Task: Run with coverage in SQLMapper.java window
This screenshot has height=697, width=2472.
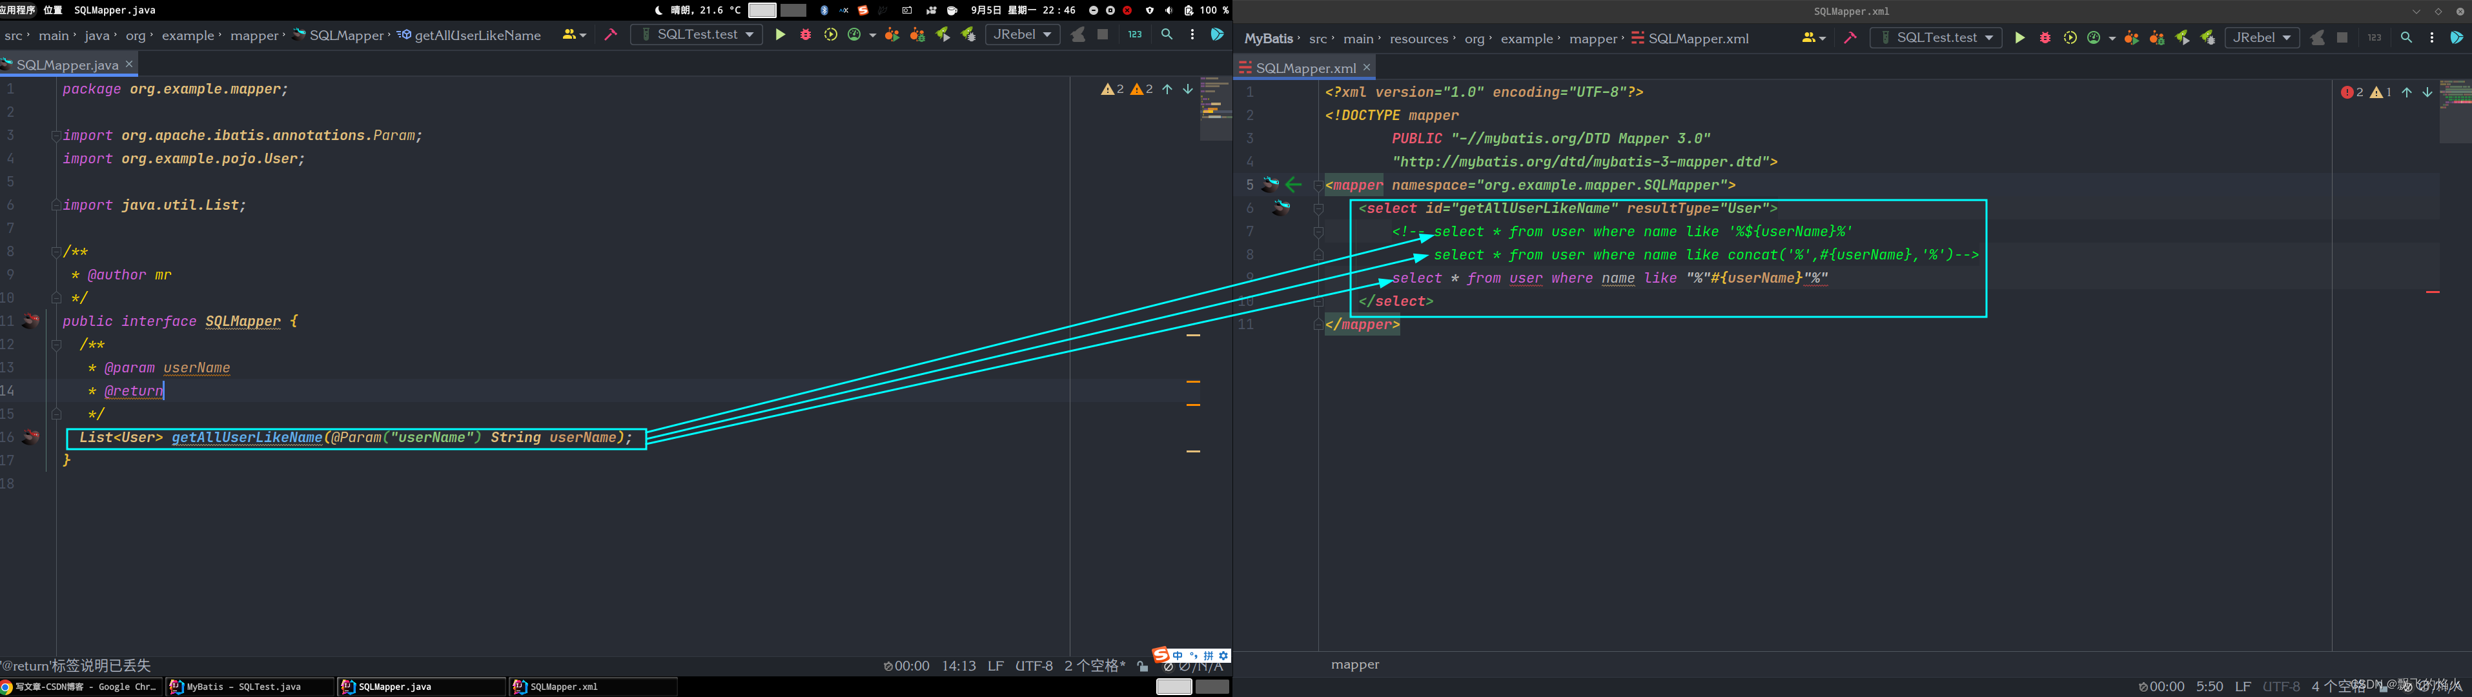Action: [x=830, y=34]
